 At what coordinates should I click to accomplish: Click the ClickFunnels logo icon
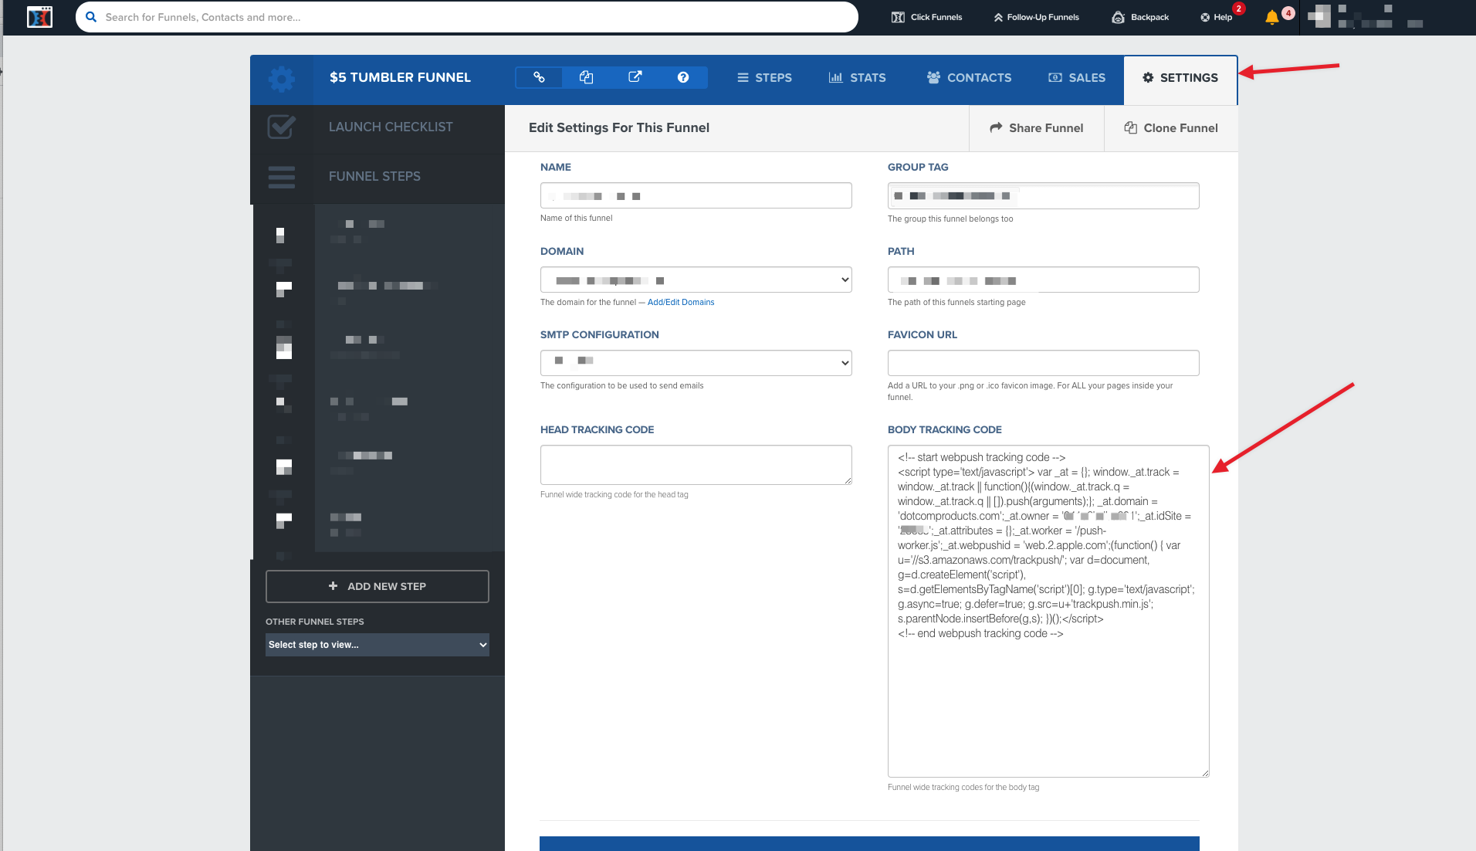[x=39, y=17]
